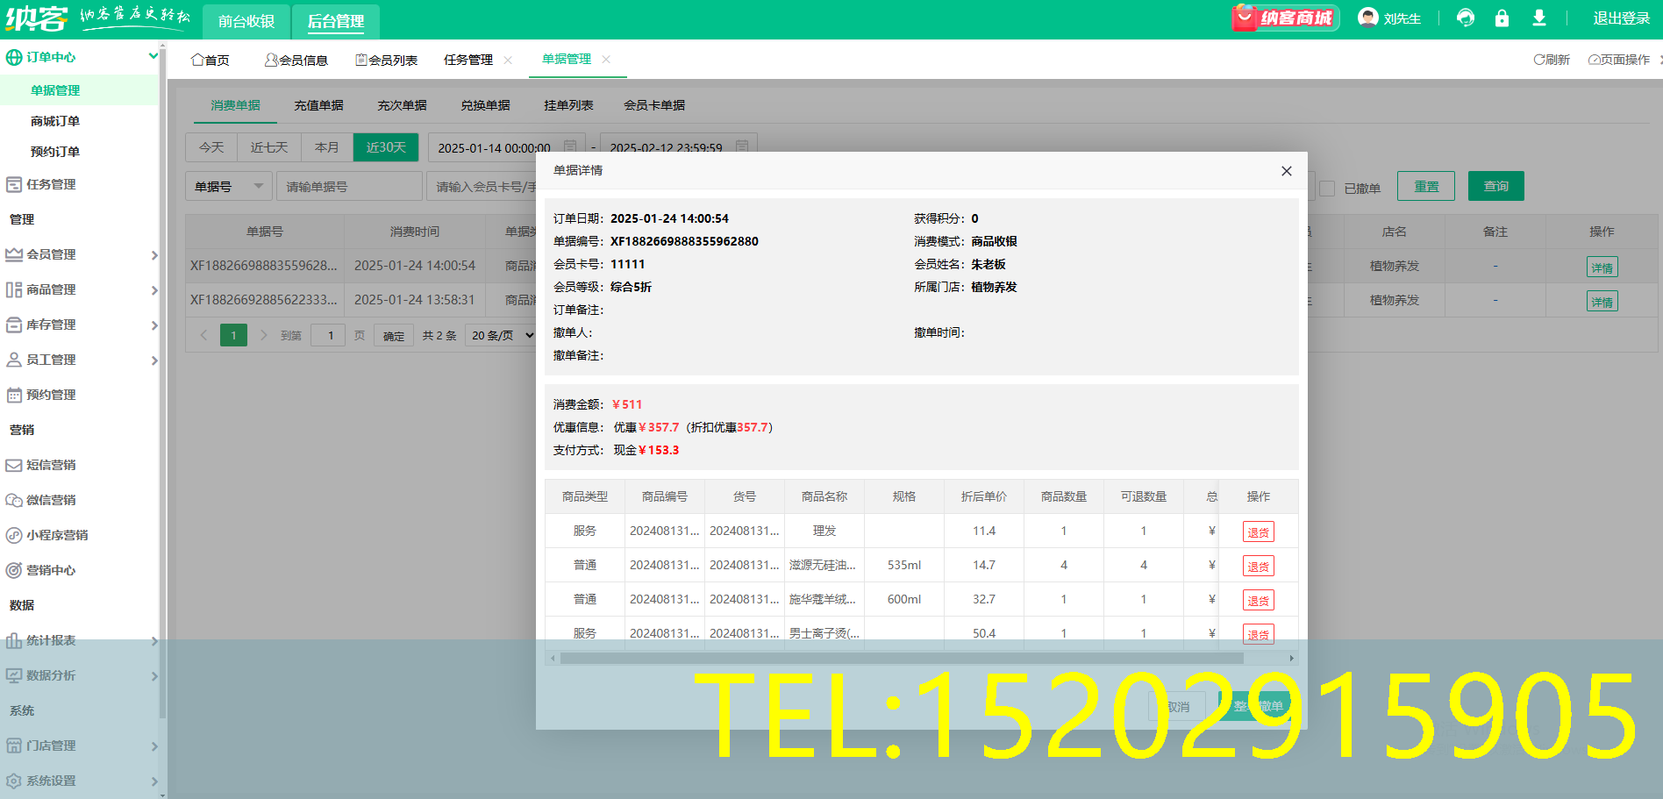Click the lock screen icon
Viewport: 1663px width, 799px height.
(x=1502, y=18)
